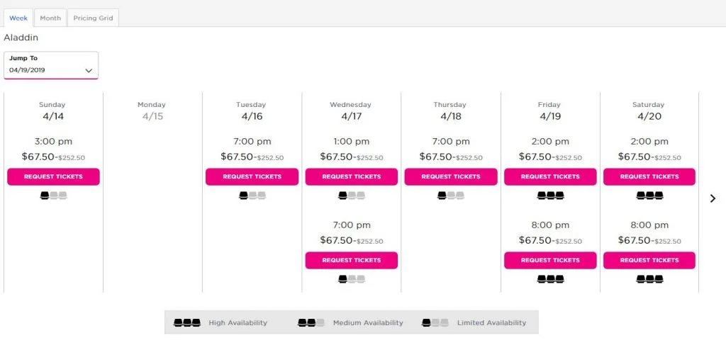
Task: Request tickets for Wednesday 1:00 pm show
Action: coord(352,176)
